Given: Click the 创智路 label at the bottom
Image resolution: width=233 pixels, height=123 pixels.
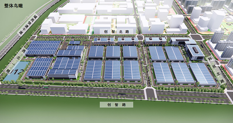Looking at the screenshot, I should pos(116,105).
